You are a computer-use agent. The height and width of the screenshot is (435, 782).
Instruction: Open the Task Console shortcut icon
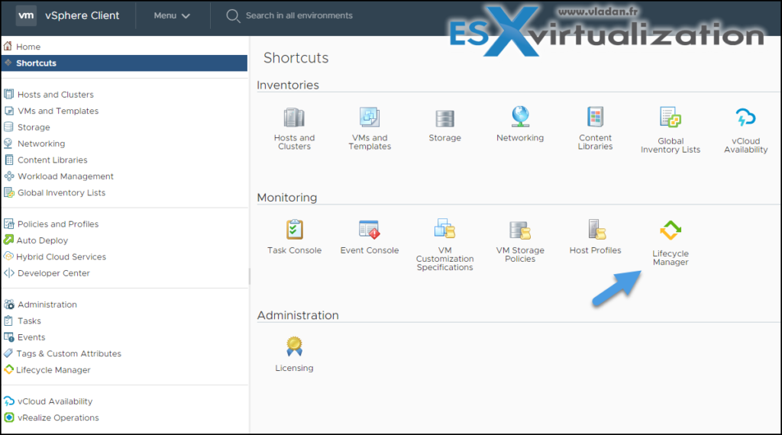tap(294, 230)
